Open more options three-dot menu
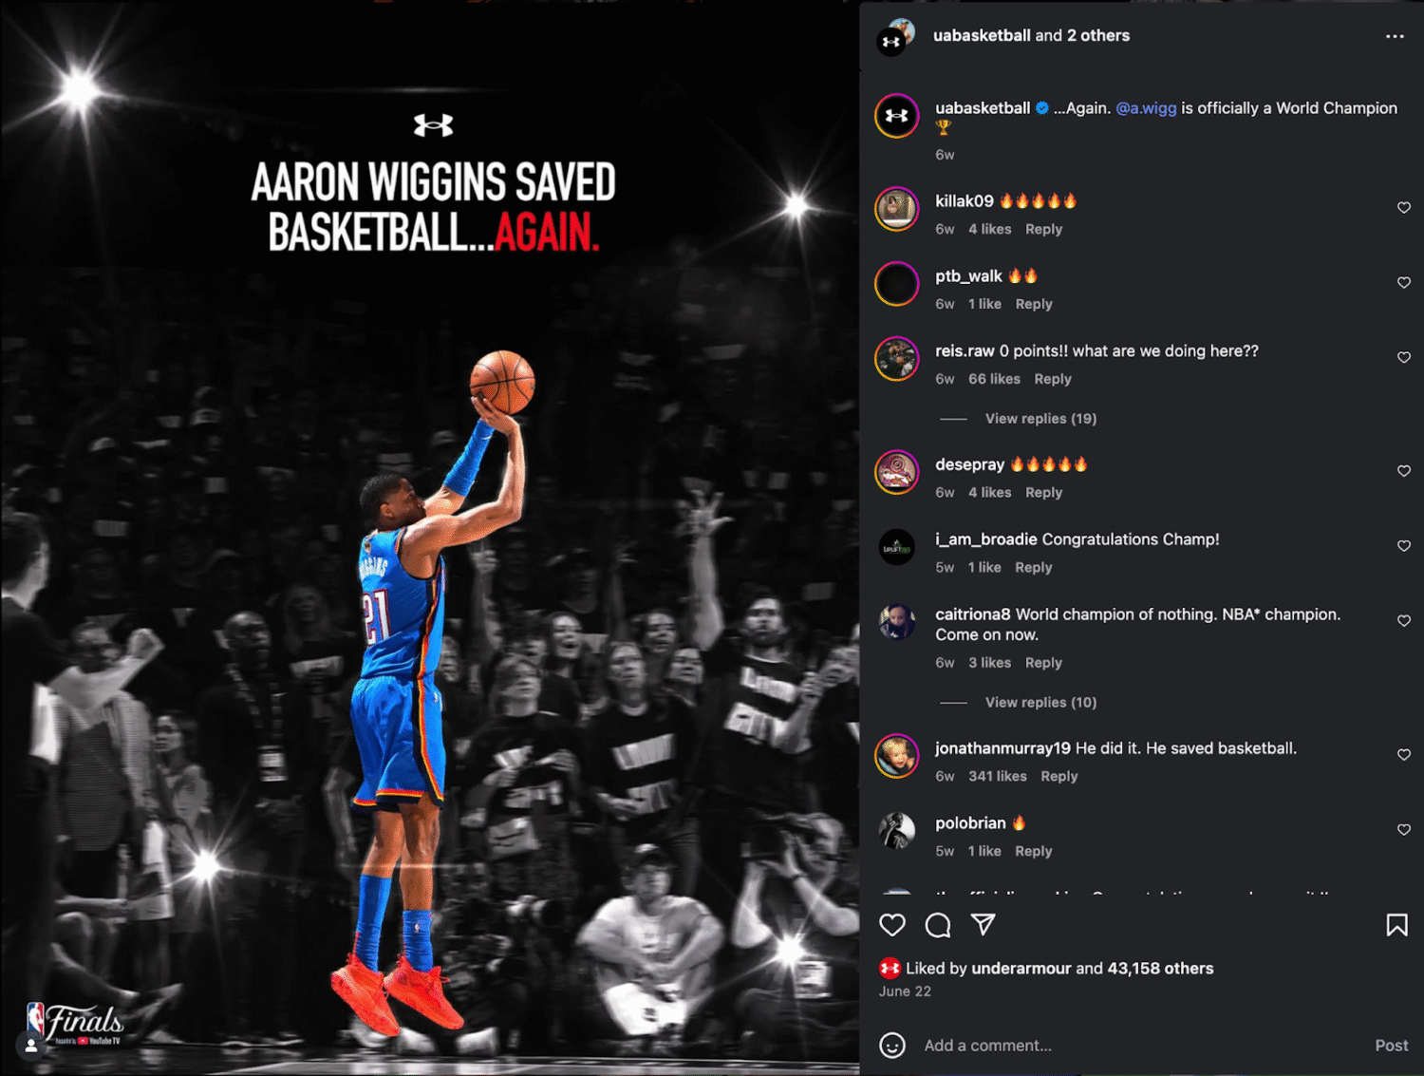Screen dimensions: 1424x1076 1395,36
